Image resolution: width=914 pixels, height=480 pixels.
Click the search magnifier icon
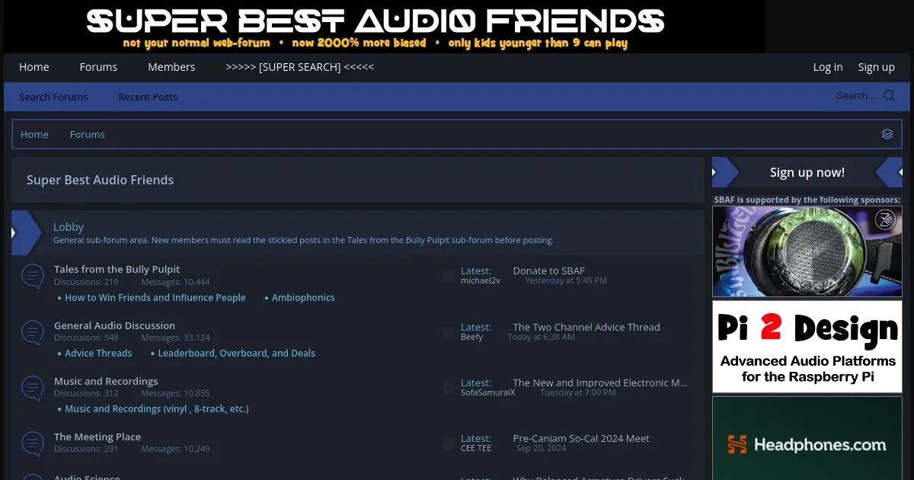click(x=889, y=96)
